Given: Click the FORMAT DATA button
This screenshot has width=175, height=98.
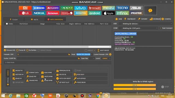Looking at the screenshot, I should point(33,73).
